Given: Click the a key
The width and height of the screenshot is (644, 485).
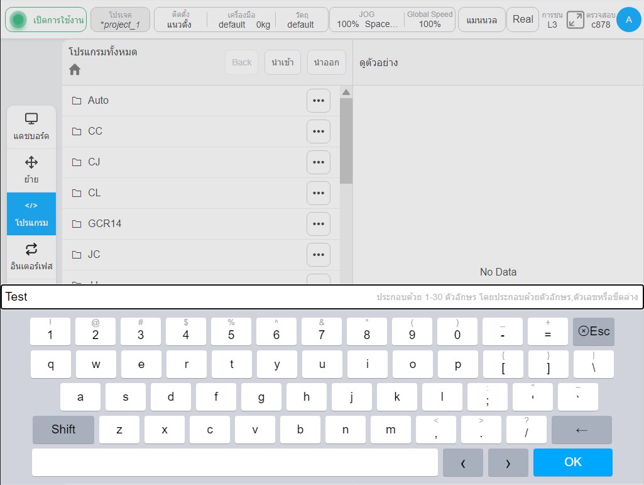Looking at the screenshot, I should click(80, 397).
